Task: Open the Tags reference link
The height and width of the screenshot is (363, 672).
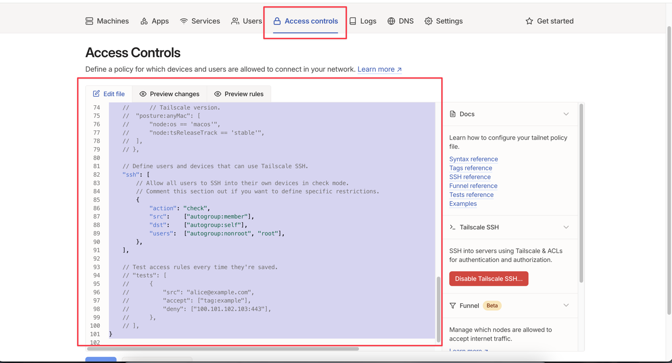Action: point(471,168)
